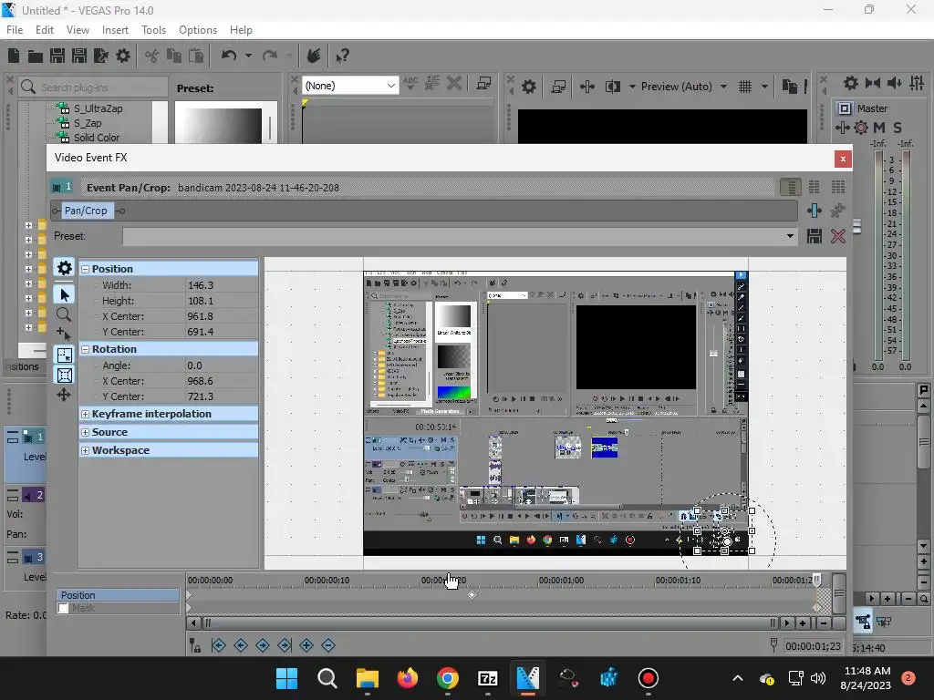Click the Interactive Tutorials hand icon
The image size is (934, 700).
(x=314, y=56)
